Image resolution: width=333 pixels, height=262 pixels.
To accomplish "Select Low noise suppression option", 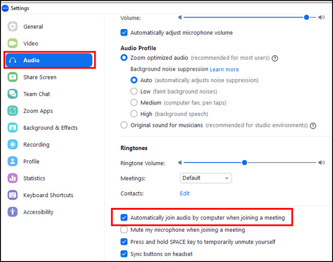I will 134,91.
